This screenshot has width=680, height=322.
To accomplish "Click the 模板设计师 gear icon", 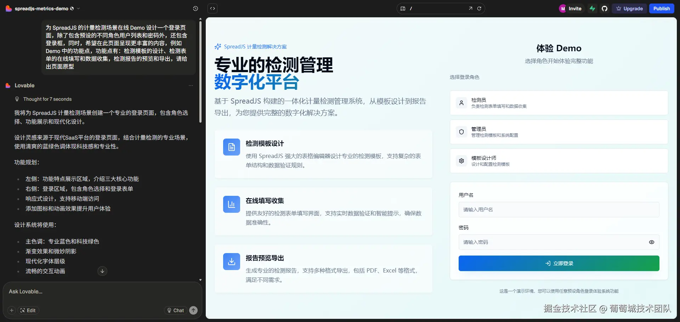I will pos(461,161).
